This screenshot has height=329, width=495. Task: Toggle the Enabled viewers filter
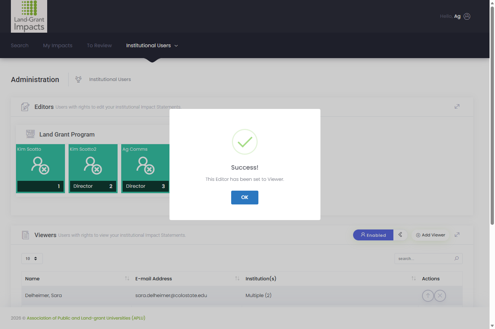tap(373, 235)
